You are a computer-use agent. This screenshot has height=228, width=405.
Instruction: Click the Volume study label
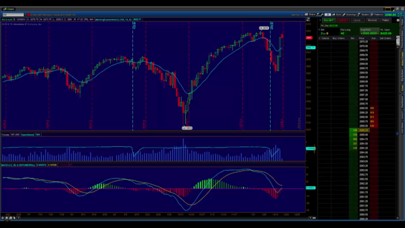click(x=5, y=135)
